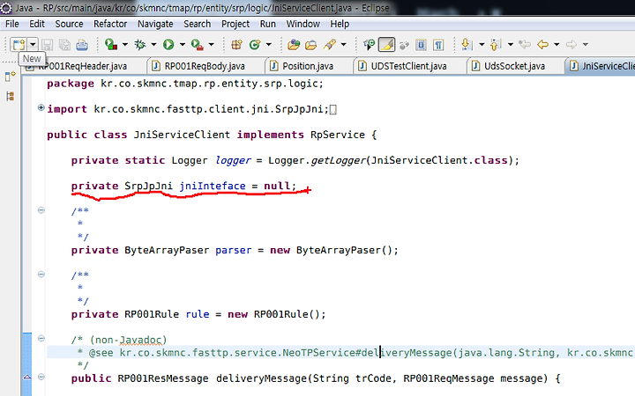Click the Open Task folder icon

[311, 45]
